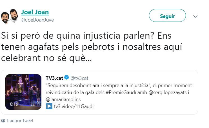The width and height of the screenshot is (209, 128).
Task: Open the Joel Joan profile name link
Action: (35, 12)
